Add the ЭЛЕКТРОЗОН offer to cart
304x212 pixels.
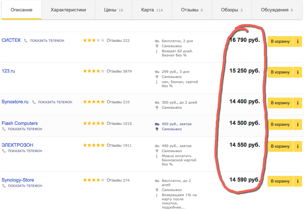pyautogui.click(x=280, y=146)
